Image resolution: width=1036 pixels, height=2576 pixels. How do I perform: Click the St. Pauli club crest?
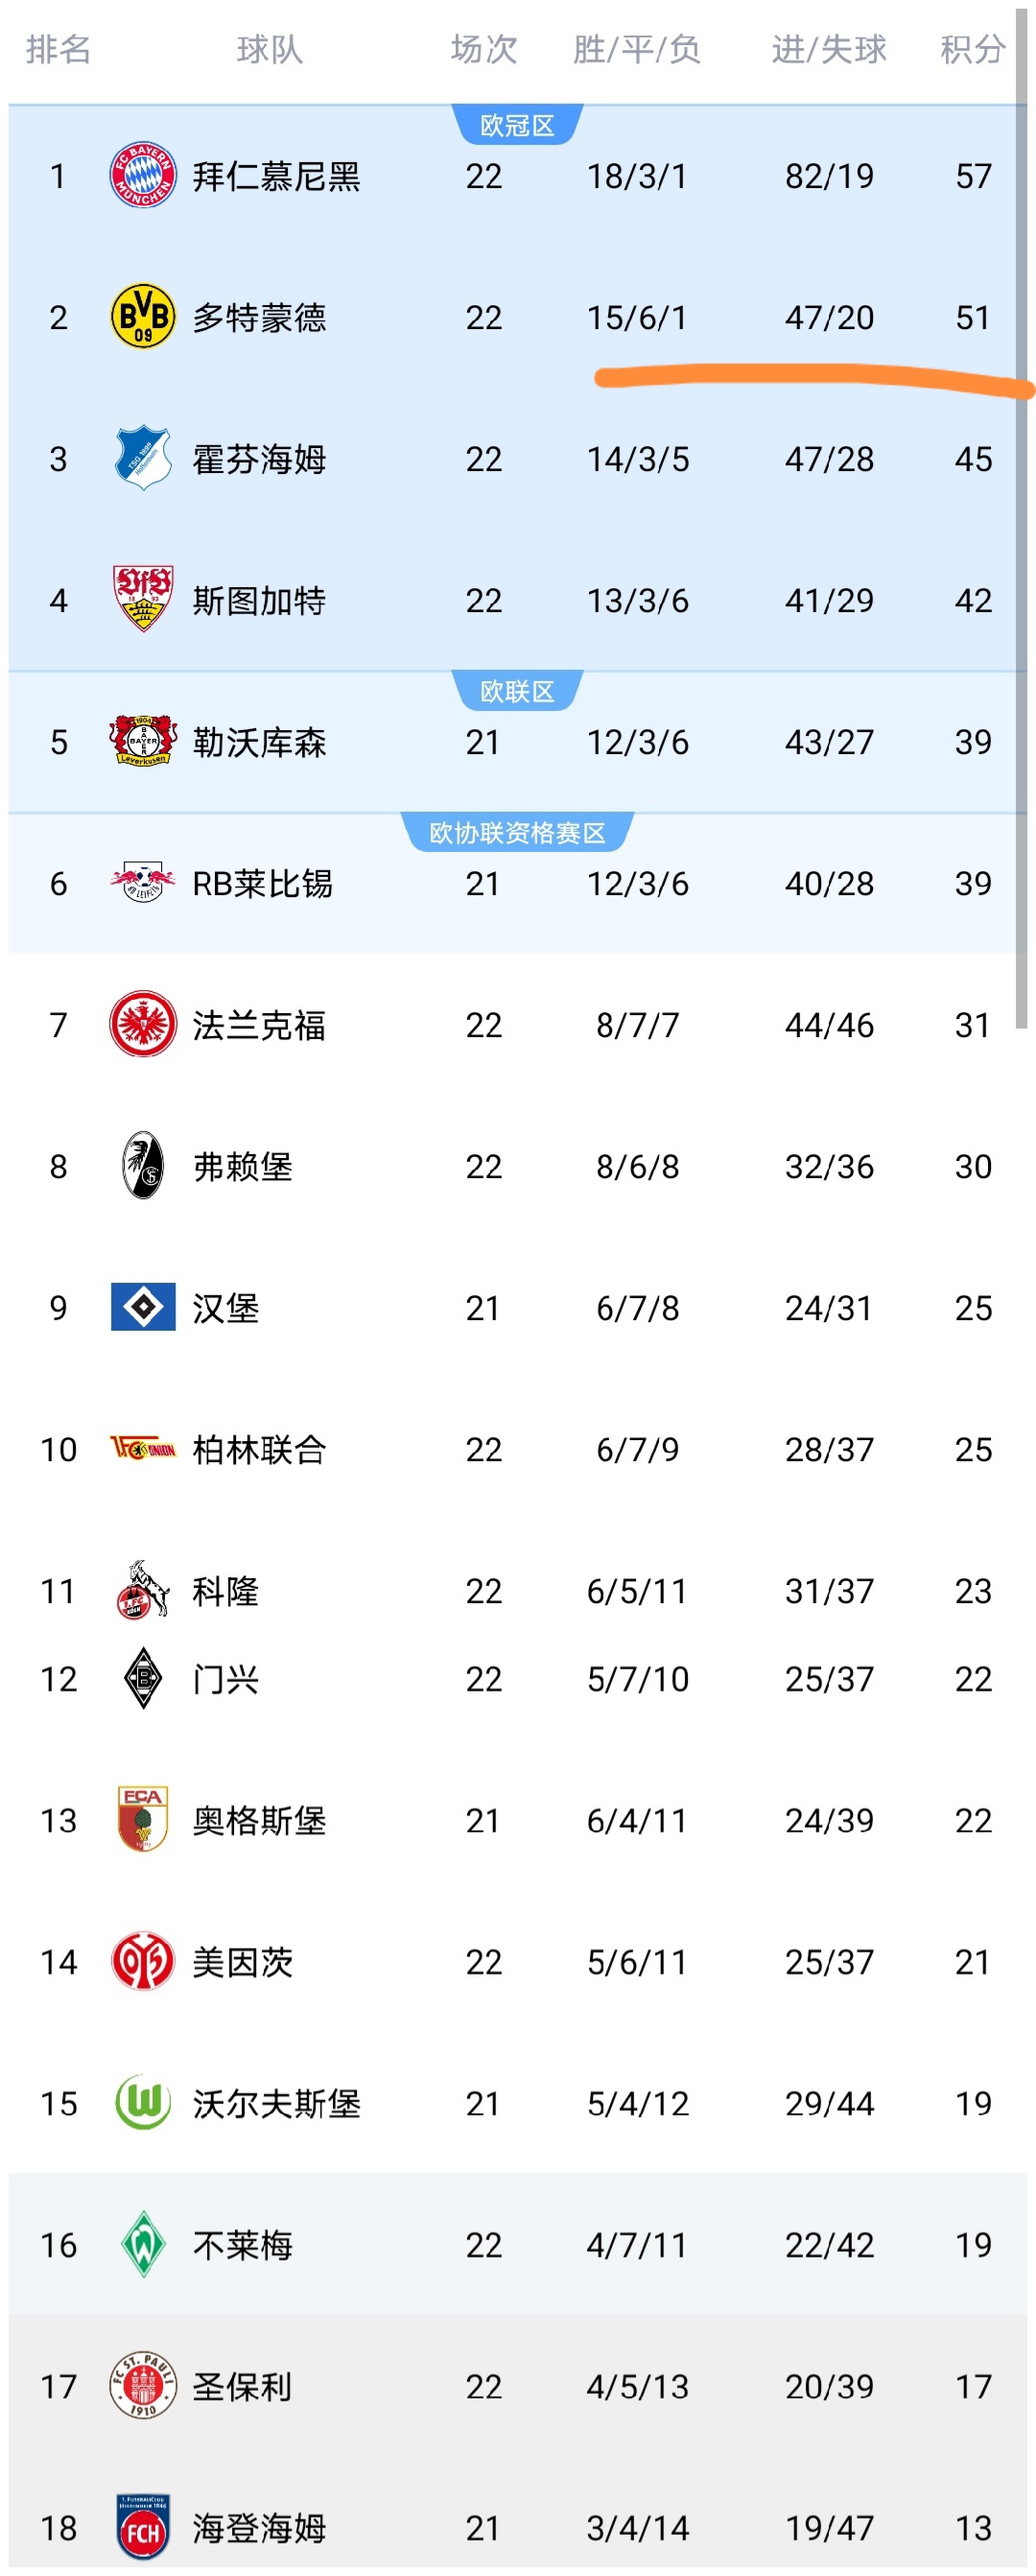143,2386
